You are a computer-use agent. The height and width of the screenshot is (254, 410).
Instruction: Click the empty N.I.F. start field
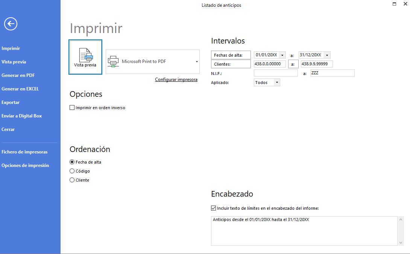click(x=276, y=73)
